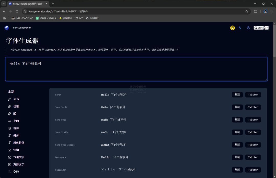Copy the Fullwidth style text
The height and width of the screenshot is (178, 276).
237,170
